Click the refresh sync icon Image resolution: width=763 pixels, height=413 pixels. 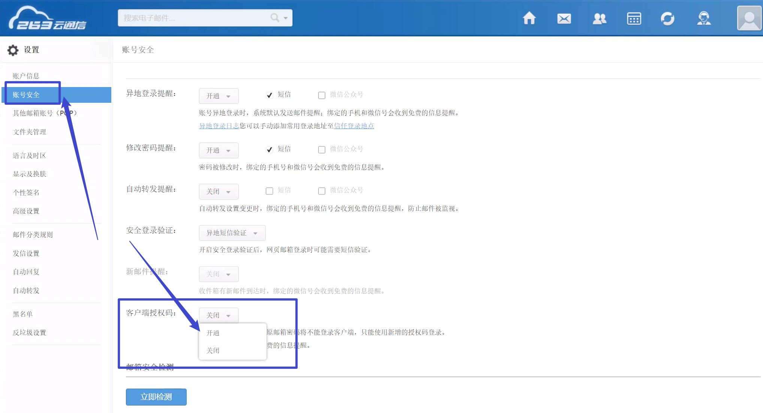667,18
